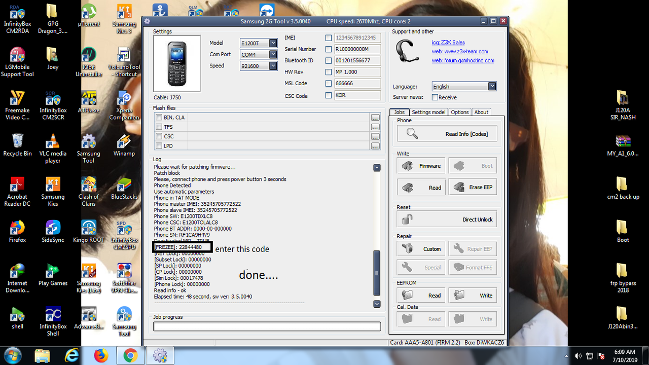Check the TFS flash file box
The width and height of the screenshot is (649, 365).
tap(159, 127)
